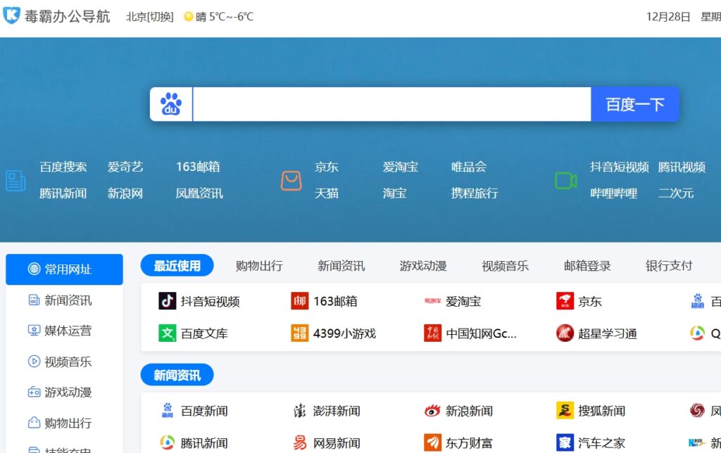
Task: Switch city via 北京[切换]
Action: [x=150, y=17]
